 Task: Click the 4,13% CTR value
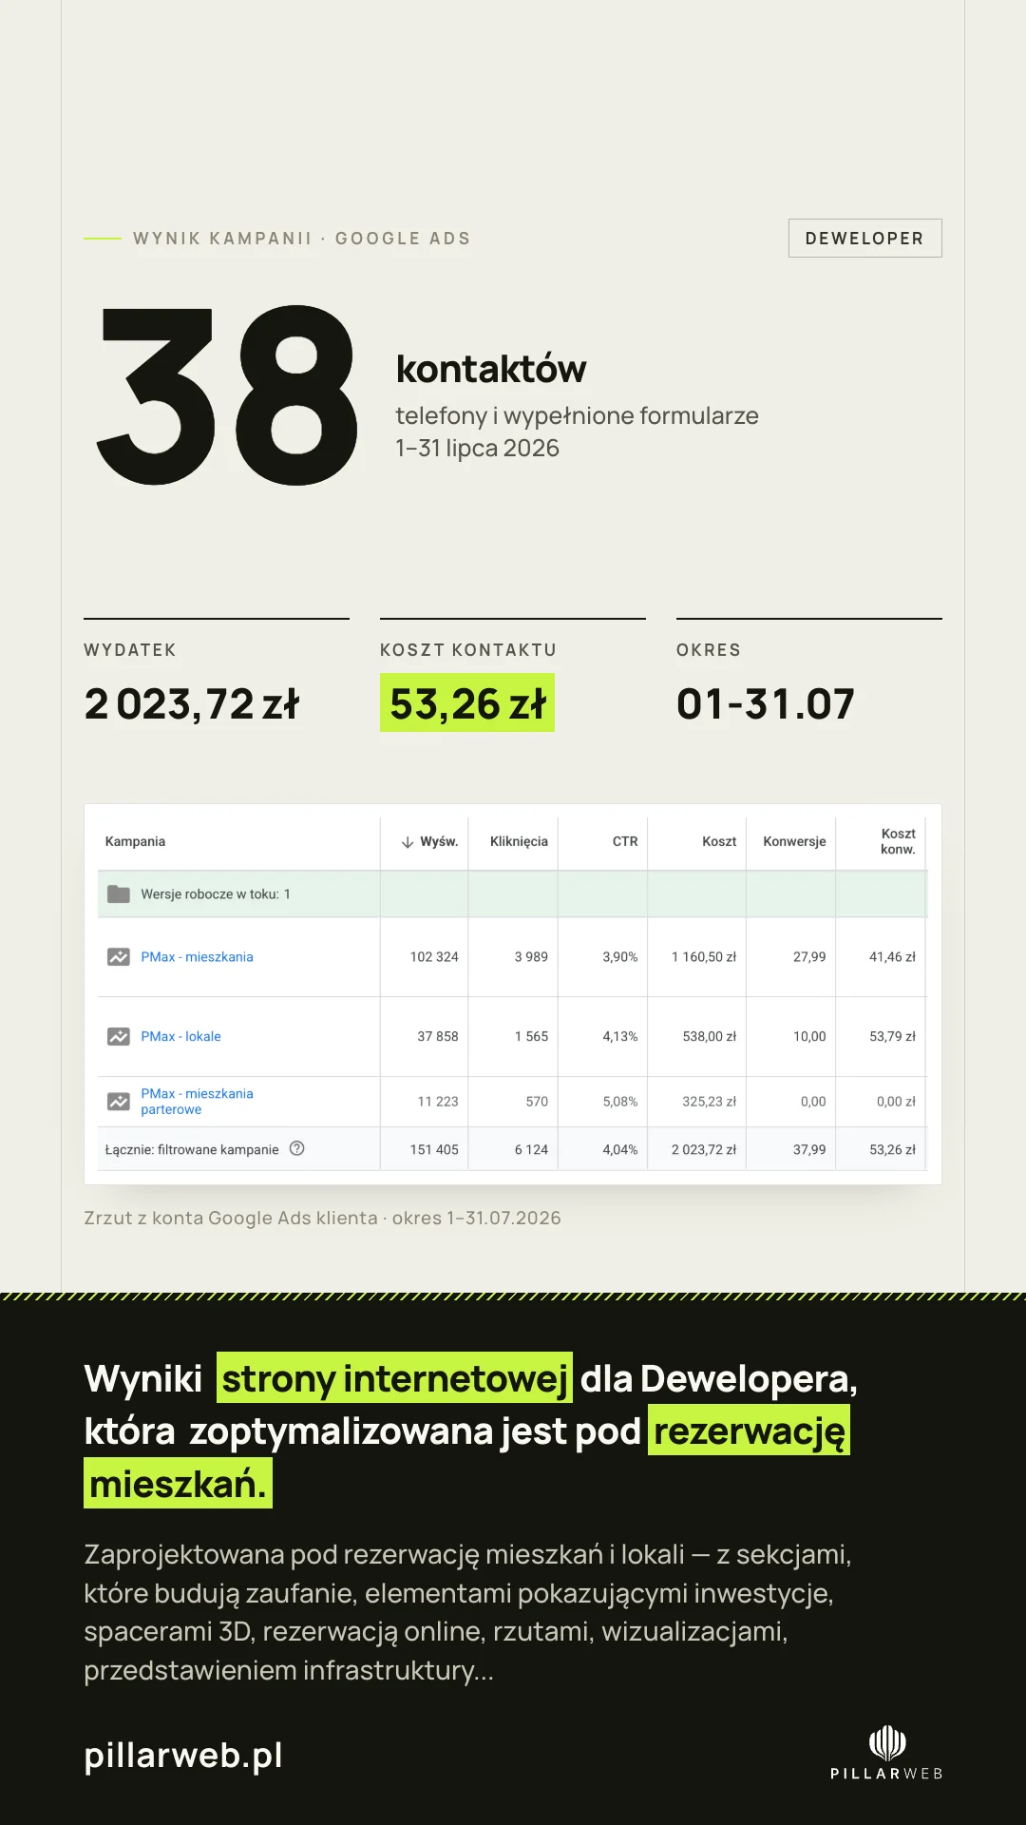click(620, 1037)
